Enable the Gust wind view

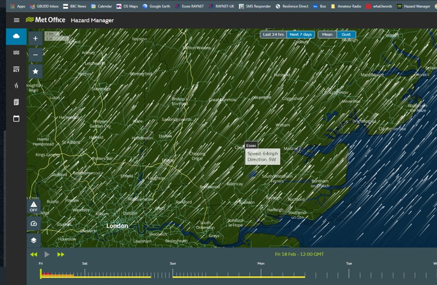coord(346,35)
